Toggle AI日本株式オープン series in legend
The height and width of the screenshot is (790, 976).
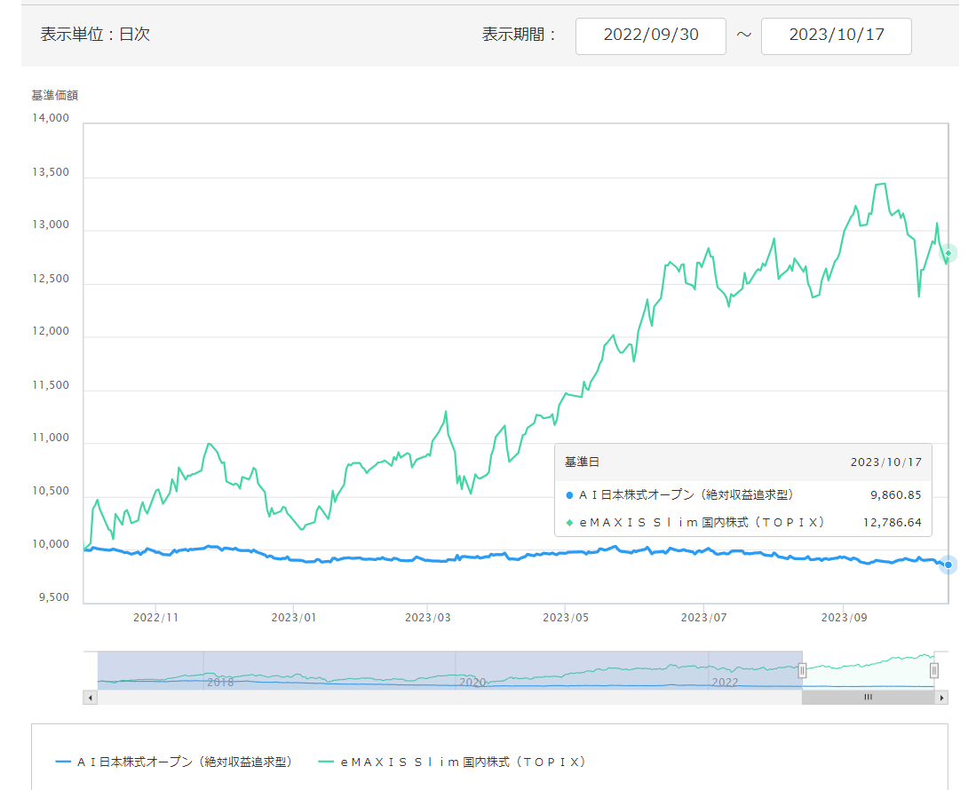pyautogui.click(x=174, y=762)
